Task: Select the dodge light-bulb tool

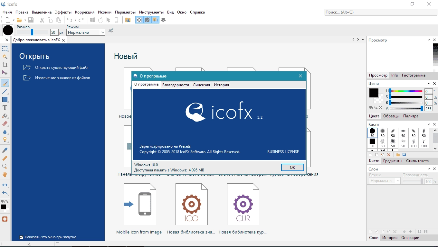Action: tap(5, 140)
